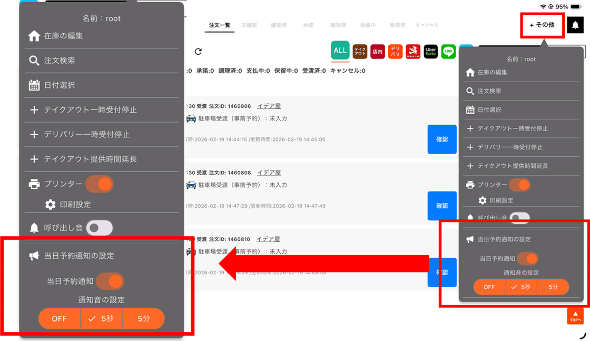Open the イデア屋 link on order 1460808

pos(269,173)
